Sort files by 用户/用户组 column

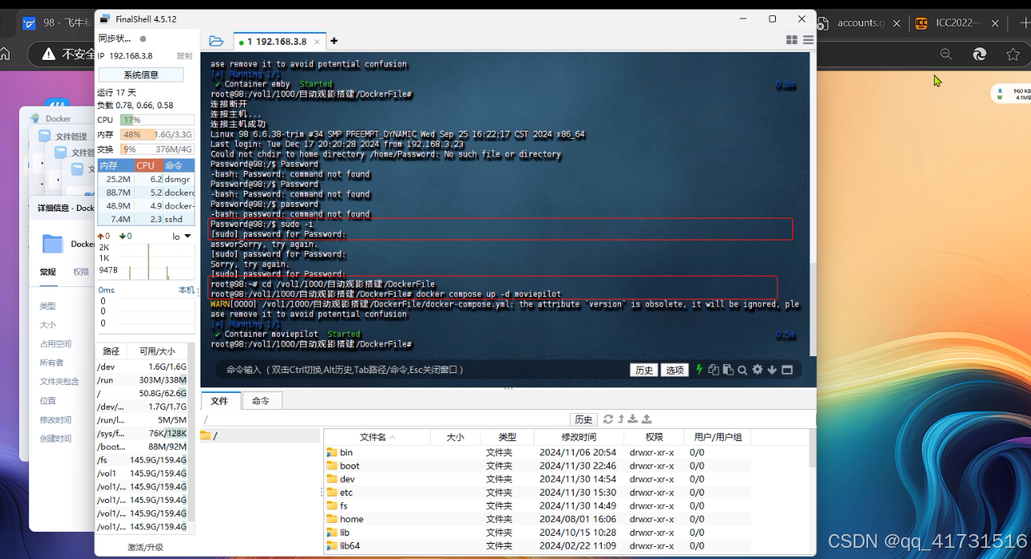tap(718, 437)
